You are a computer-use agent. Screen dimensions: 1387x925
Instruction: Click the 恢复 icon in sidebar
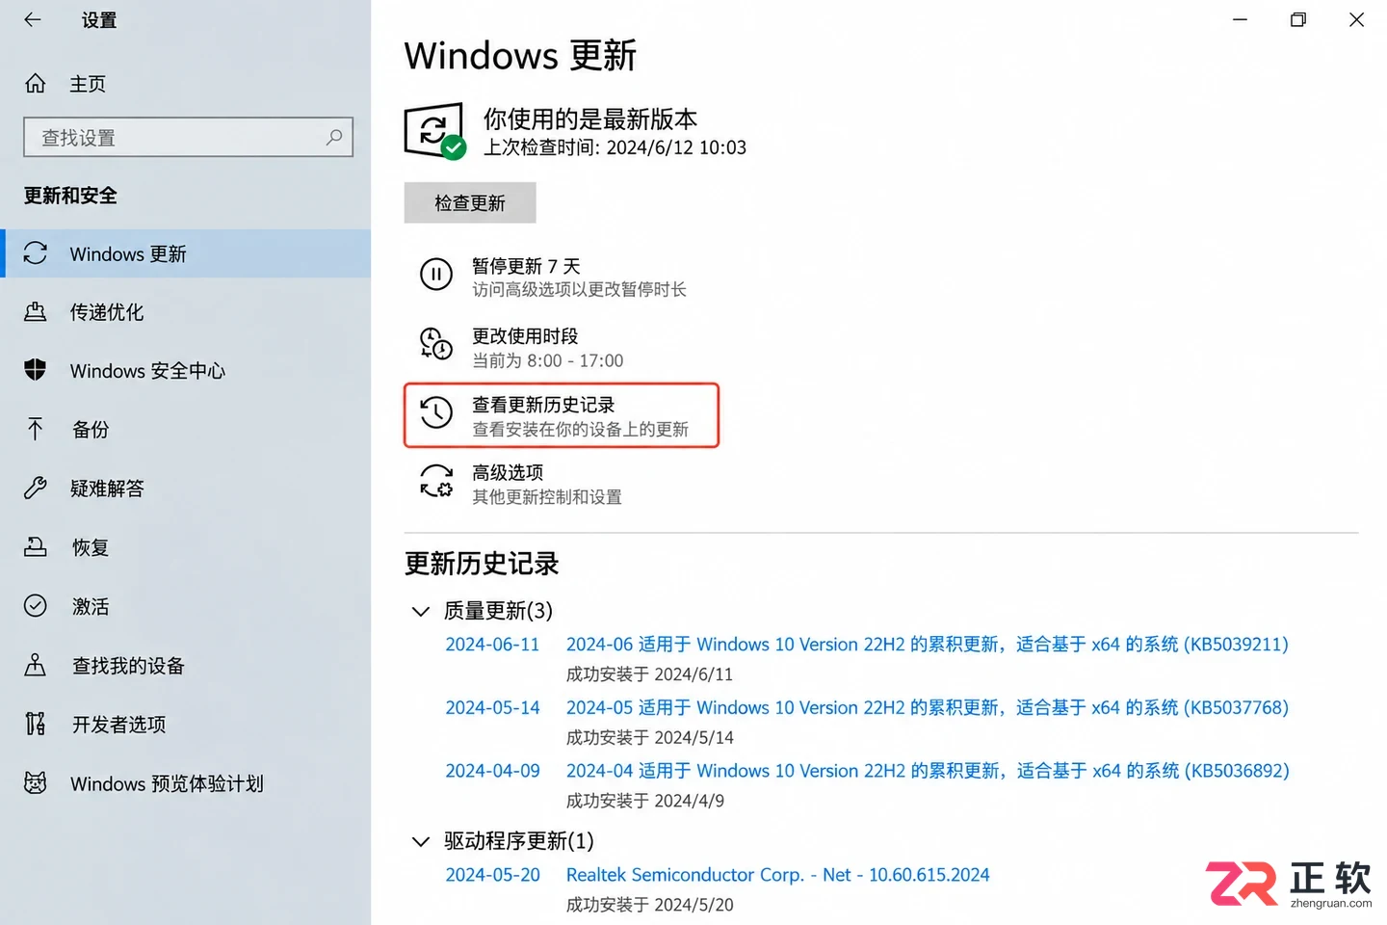point(36,547)
